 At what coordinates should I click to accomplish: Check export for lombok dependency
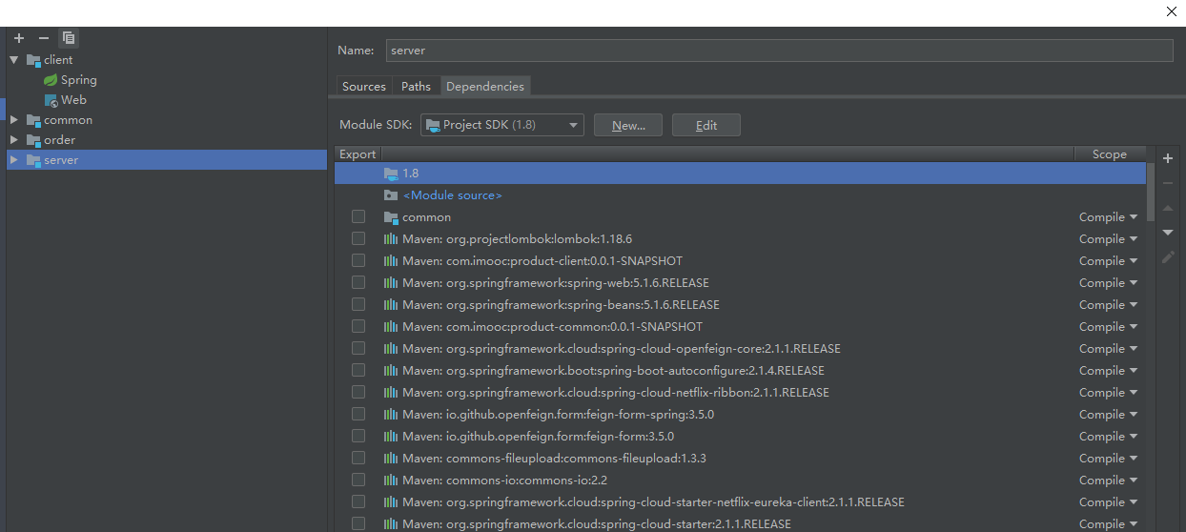358,239
